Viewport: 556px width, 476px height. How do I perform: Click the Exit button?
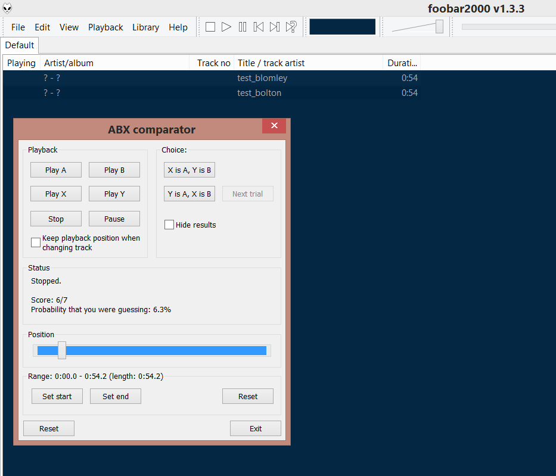(x=255, y=428)
